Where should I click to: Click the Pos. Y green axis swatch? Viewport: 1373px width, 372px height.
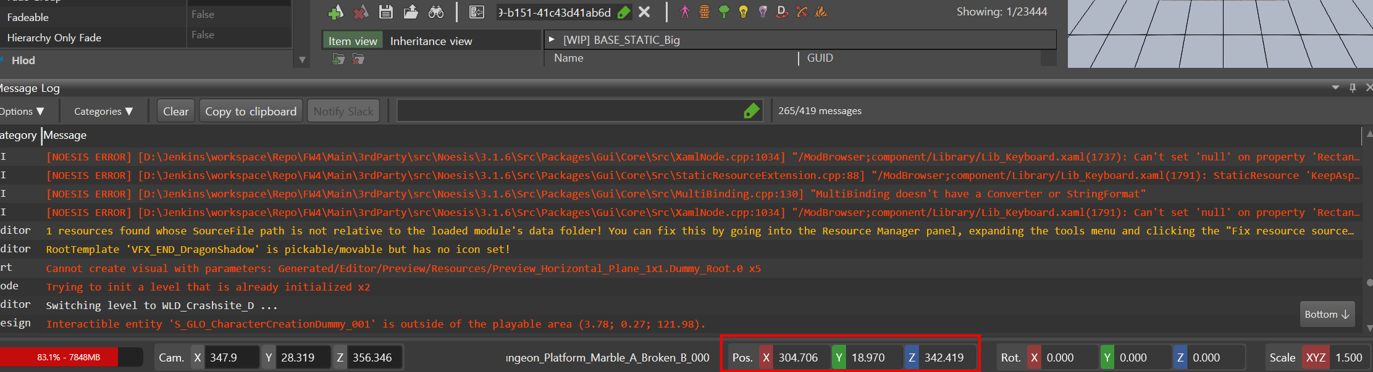pyautogui.click(x=839, y=358)
